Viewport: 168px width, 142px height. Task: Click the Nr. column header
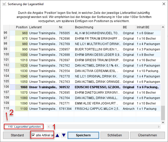(65, 27)
